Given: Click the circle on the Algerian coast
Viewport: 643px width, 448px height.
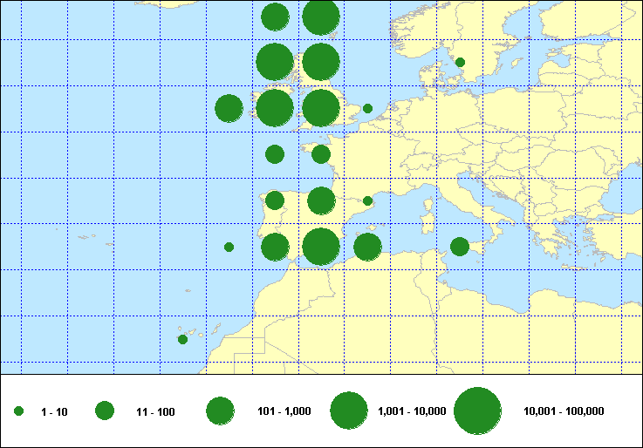Looking at the screenshot, I should (x=367, y=247).
